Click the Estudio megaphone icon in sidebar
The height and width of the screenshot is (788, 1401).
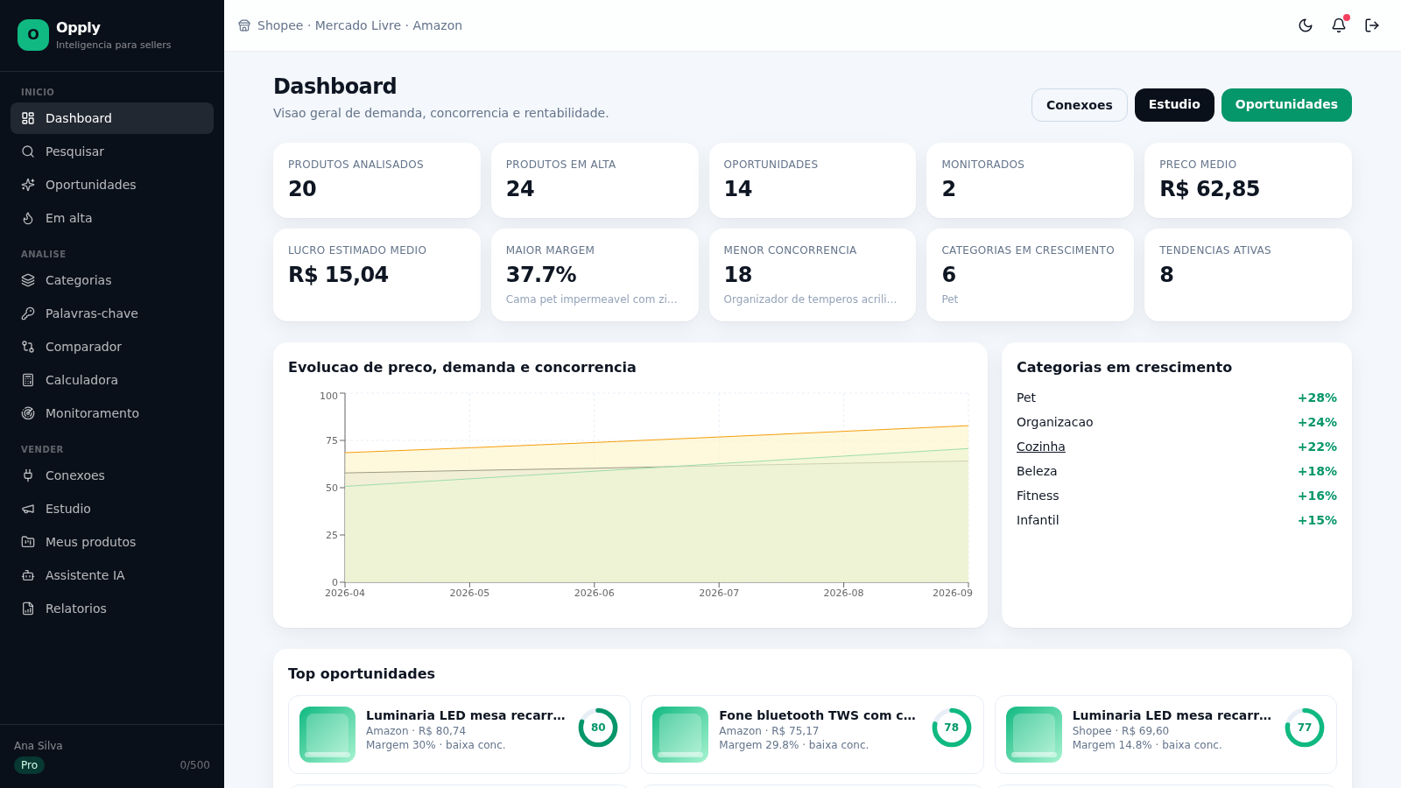point(28,509)
